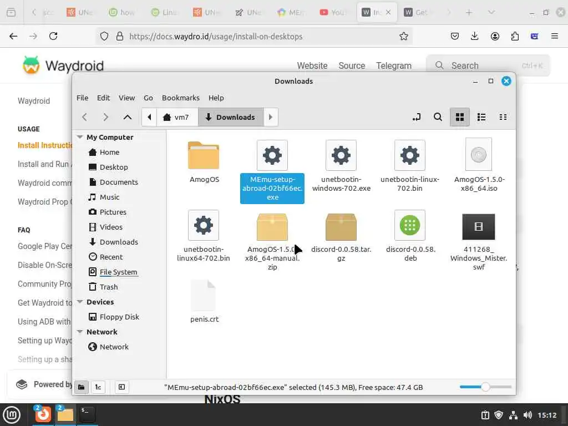Show places sidebar button in status bar
Viewport: 568px width, 426px height.
tap(82, 387)
